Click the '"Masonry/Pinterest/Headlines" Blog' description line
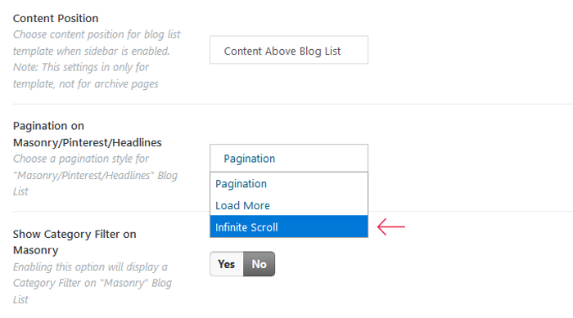 point(96,176)
